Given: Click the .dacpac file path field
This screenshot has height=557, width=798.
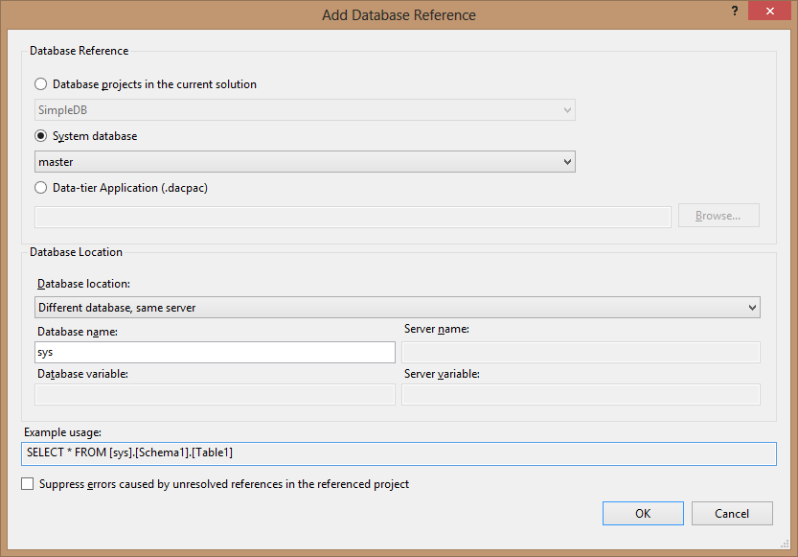Looking at the screenshot, I should pyautogui.click(x=353, y=217).
